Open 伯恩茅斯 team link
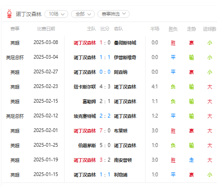The height and width of the screenshot is (187, 217). click(87, 145)
